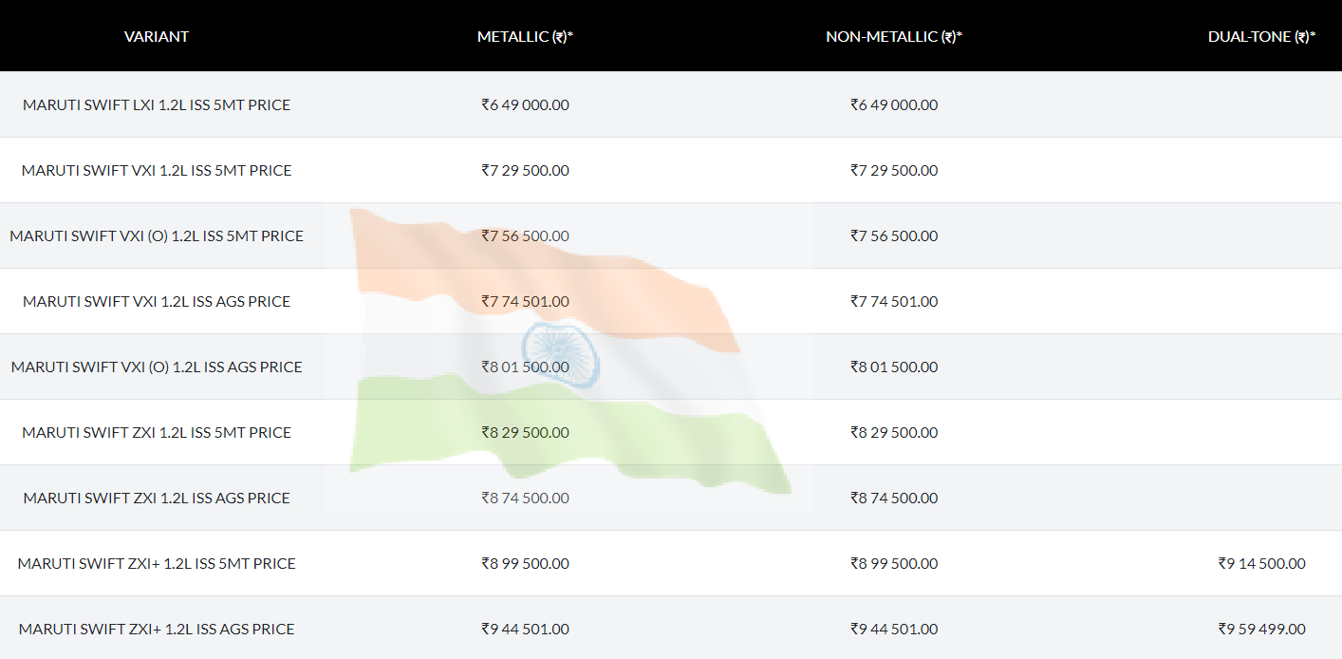Screen dimensions: 1342x659
Task: Click the Ashoka Chakra on the Indian flag
Action: click(x=561, y=354)
